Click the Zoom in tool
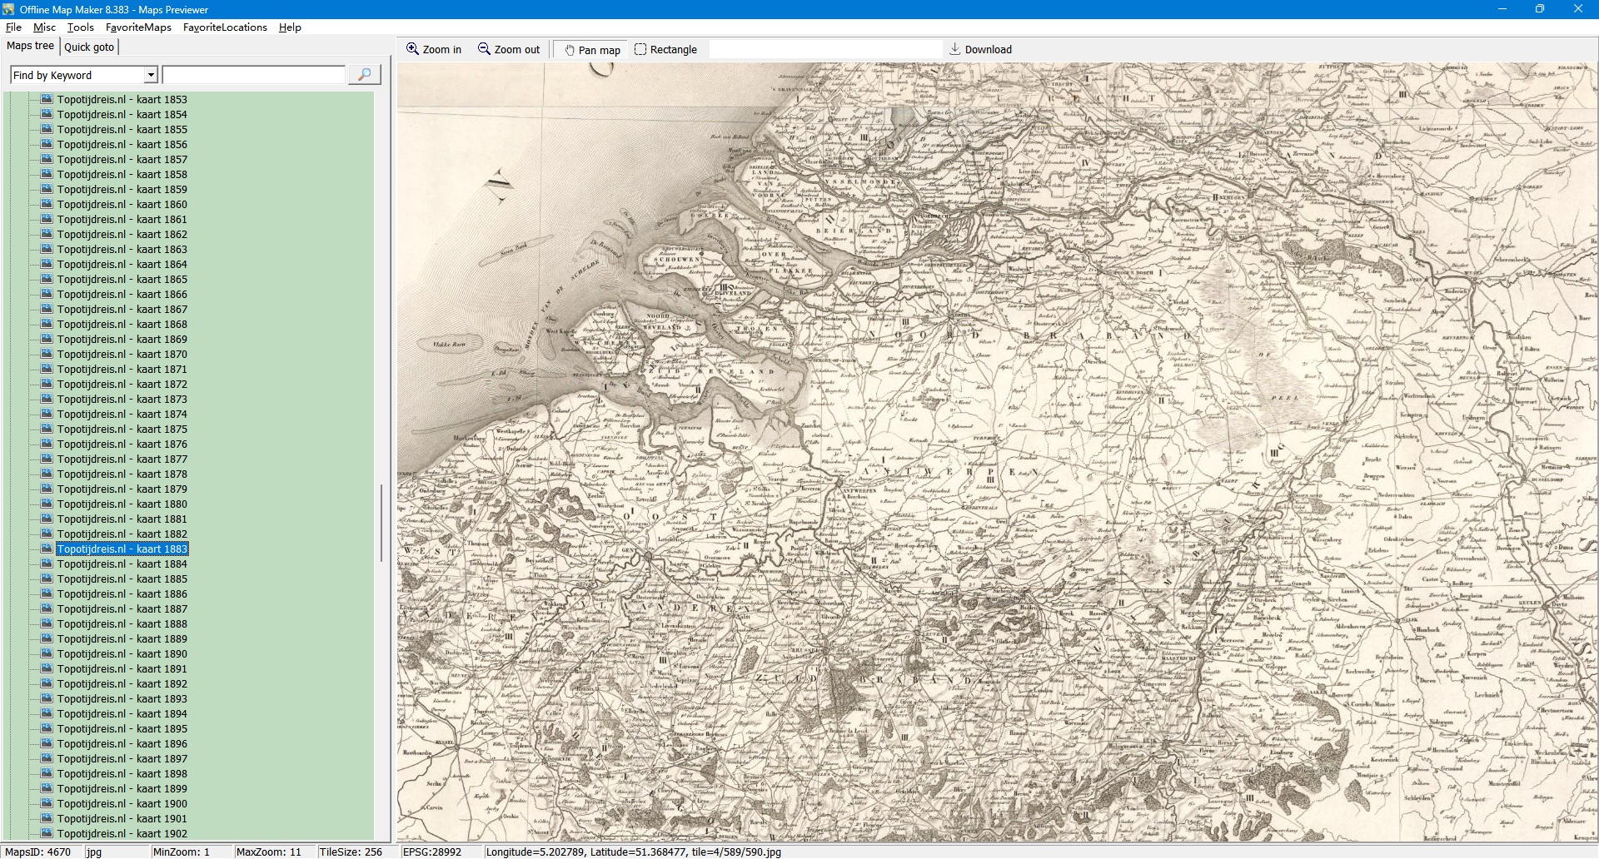This screenshot has width=1599, height=859. tap(433, 50)
